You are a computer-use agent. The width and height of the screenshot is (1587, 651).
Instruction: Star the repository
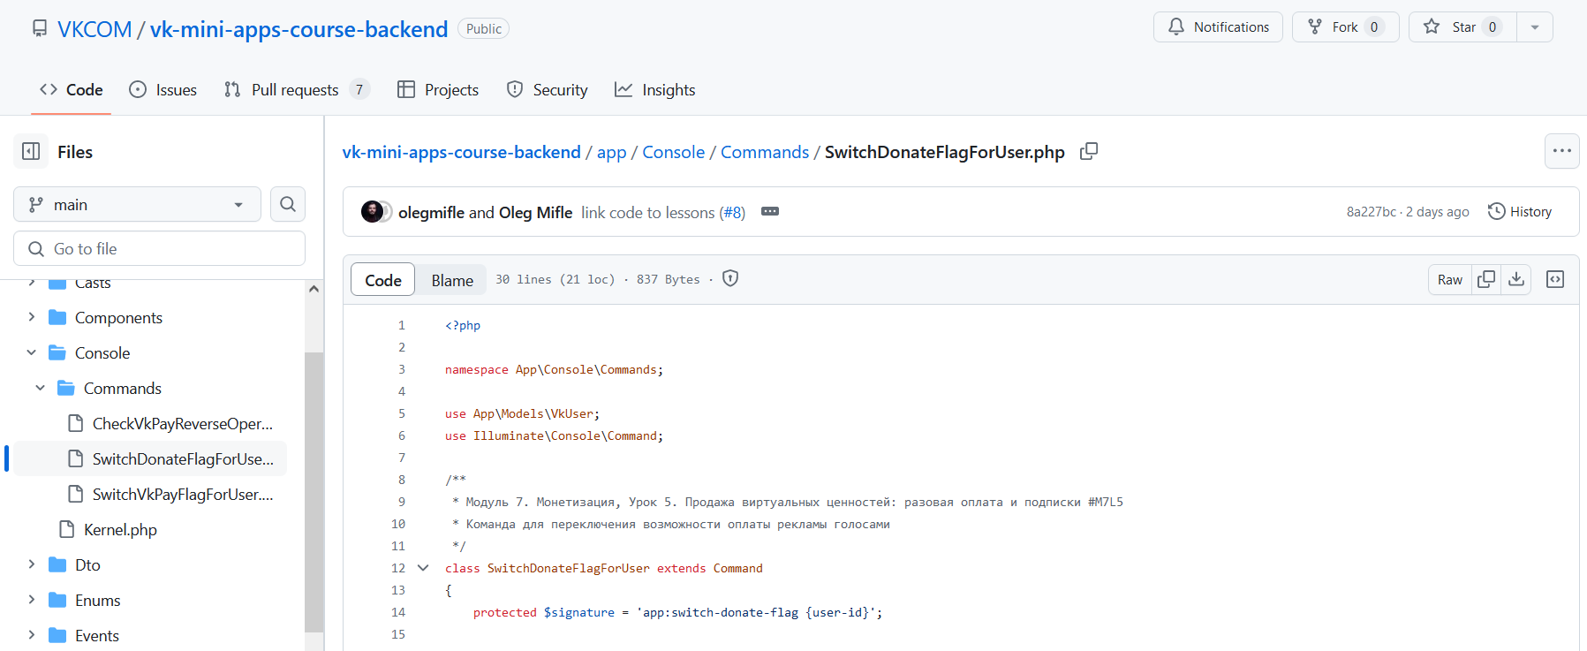click(x=1462, y=27)
